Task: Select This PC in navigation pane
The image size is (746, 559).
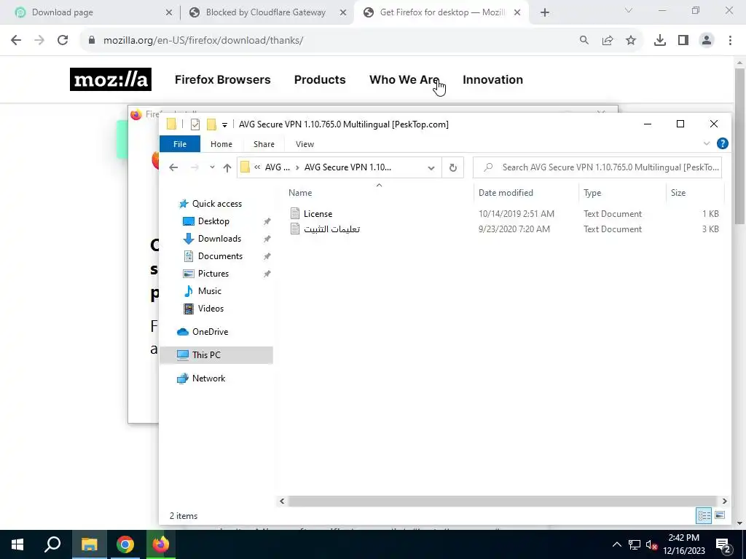Action: point(216,355)
